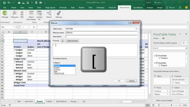Collapse the Whatsit group in row 10
The width and height of the screenshot is (190, 107).
tap(15, 62)
